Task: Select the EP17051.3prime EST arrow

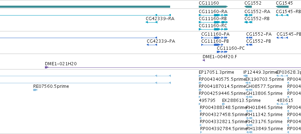Action: click(200, 76)
